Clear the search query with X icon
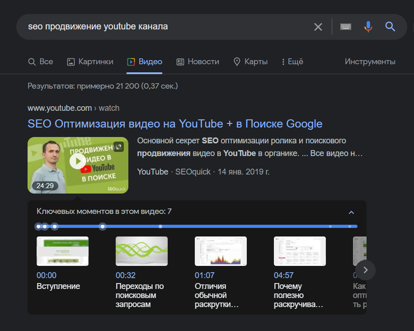The width and height of the screenshot is (414, 331). (x=318, y=27)
